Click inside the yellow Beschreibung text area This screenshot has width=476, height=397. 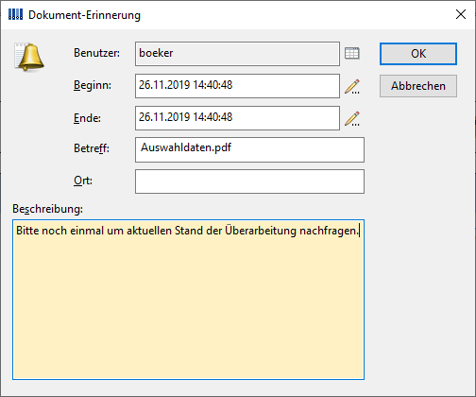coord(188,300)
